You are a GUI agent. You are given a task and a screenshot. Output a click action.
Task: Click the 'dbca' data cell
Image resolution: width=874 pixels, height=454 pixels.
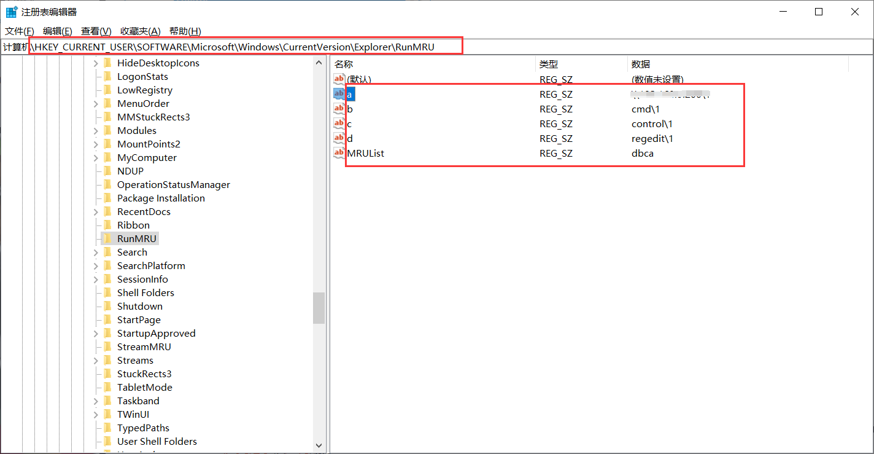643,154
